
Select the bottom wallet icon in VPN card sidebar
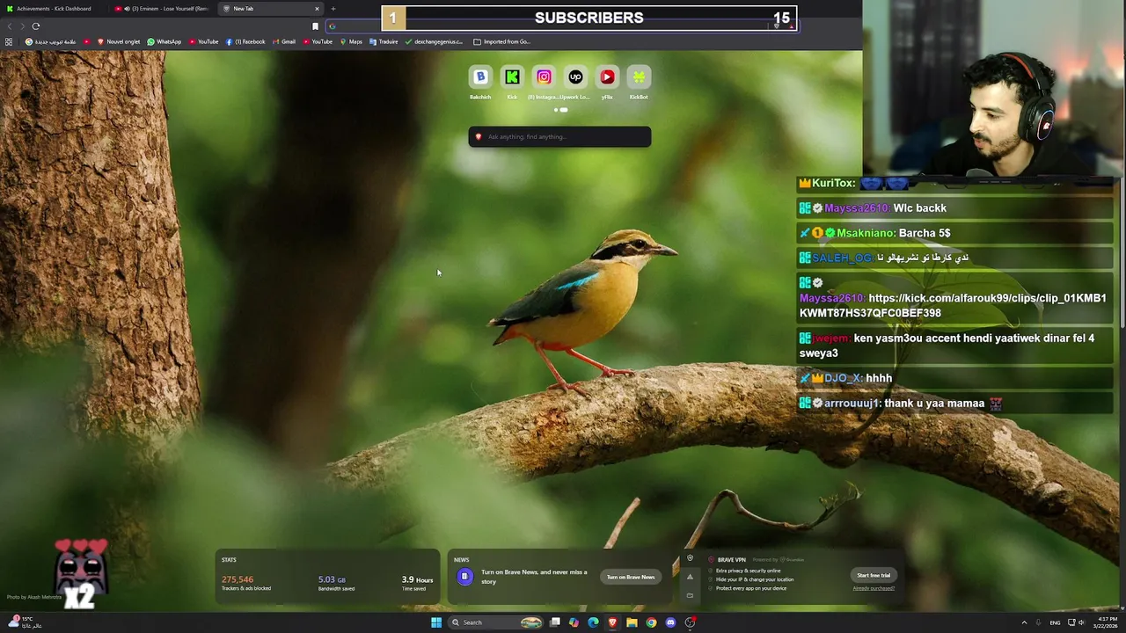[x=690, y=595]
